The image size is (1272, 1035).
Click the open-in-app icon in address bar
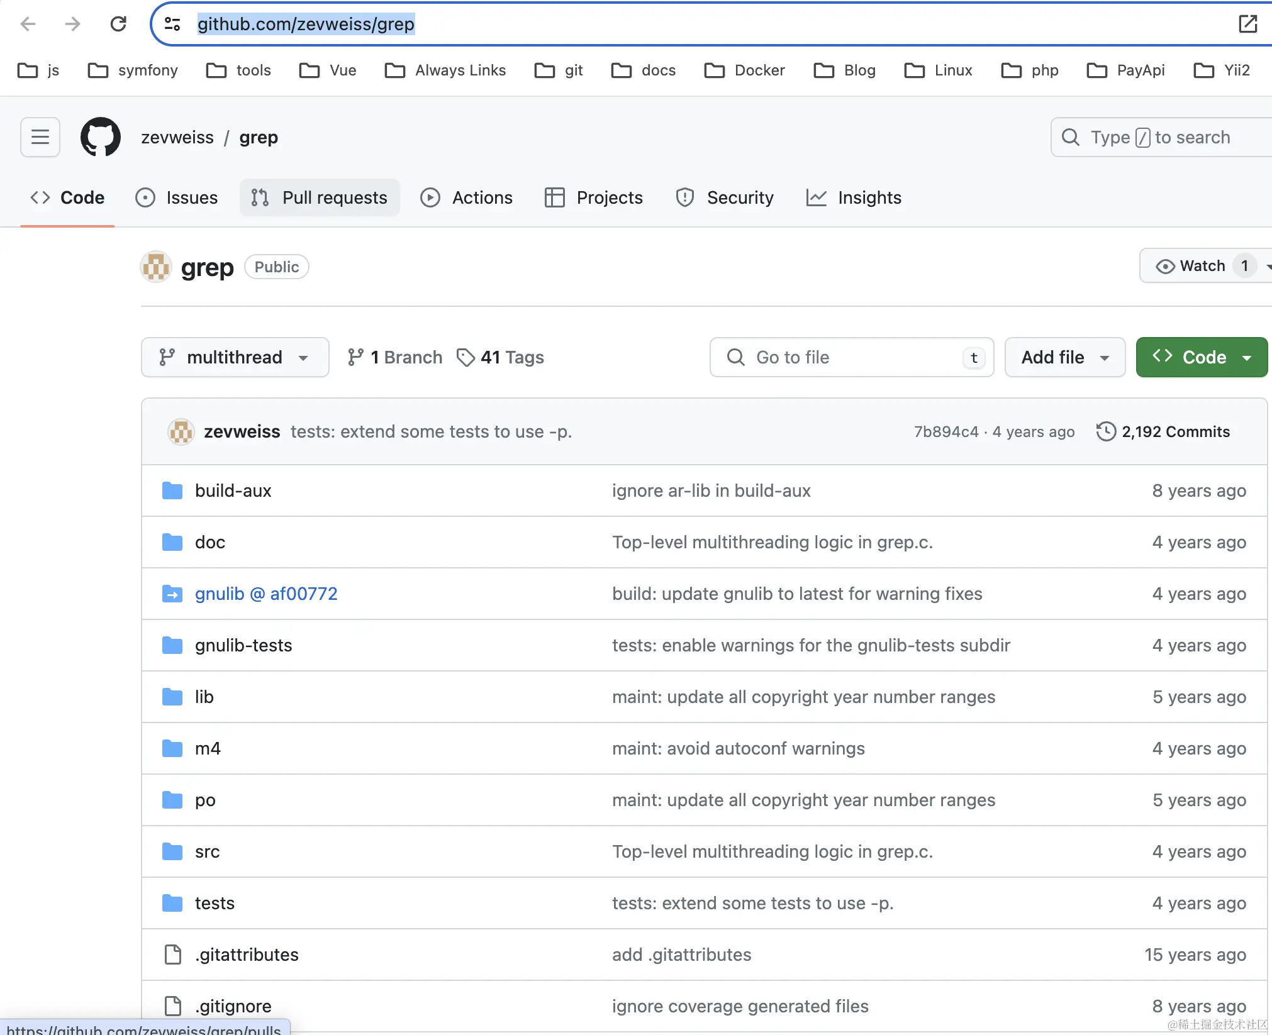pyautogui.click(x=1247, y=24)
